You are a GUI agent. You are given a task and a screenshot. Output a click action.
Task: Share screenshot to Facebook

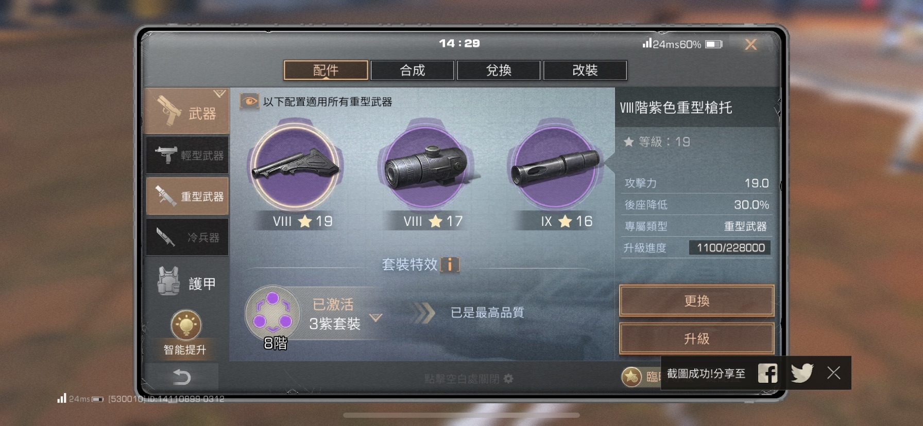(x=767, y=373)
